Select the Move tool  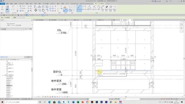(36, 10)
